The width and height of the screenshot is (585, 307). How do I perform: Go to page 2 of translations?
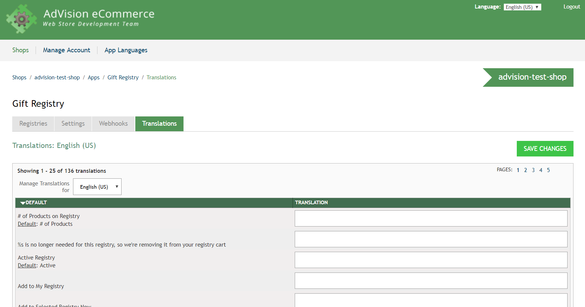(x=525, y=170)
